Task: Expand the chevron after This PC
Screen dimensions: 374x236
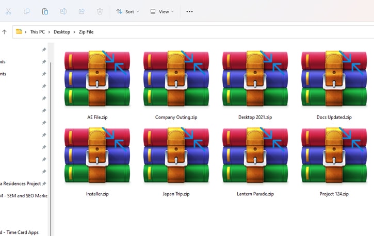Action: 49,32
